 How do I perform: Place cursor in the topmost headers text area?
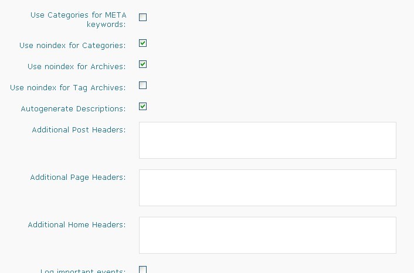[x=267, y=140]
